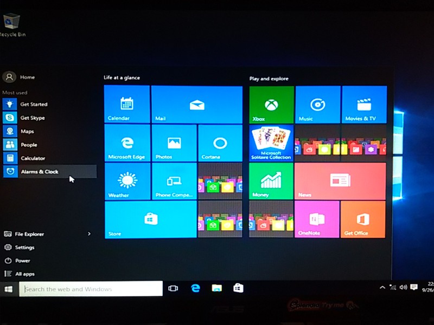
Task: Open Action Center notifications icon
Action: point(414,287)
